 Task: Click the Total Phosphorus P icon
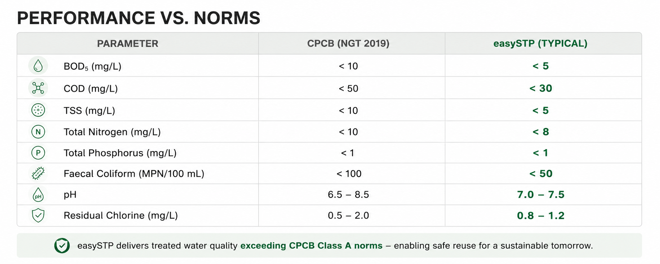pos(38,153)
